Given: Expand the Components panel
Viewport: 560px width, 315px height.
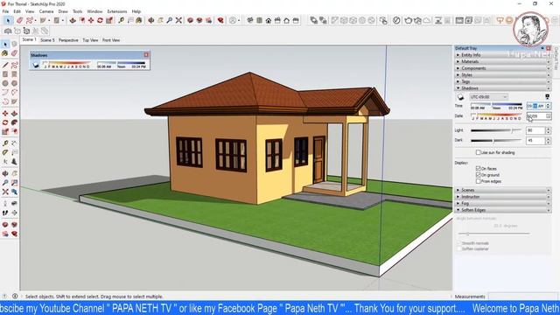Looking at the screenshot, I should pos(503,68).
